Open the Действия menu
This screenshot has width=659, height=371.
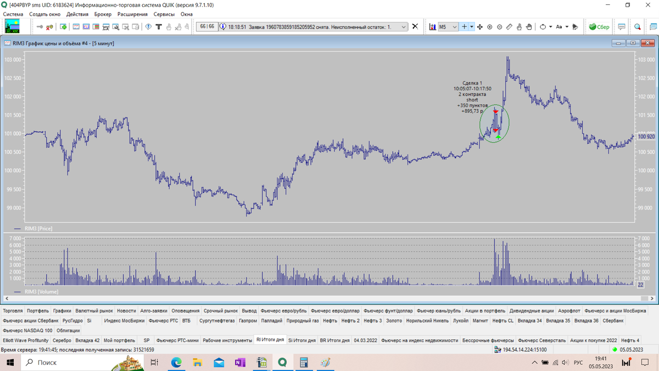(77, 14)
